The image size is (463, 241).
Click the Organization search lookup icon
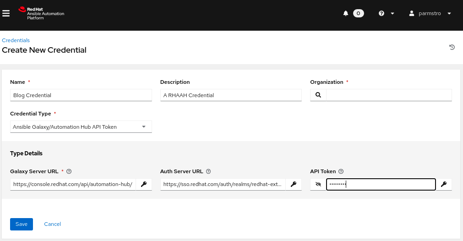click(x=318, y=95)
